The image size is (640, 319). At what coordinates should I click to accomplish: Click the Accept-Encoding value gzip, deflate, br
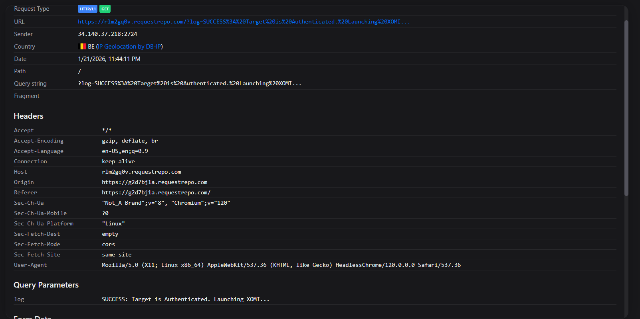(x=130, y=141)
